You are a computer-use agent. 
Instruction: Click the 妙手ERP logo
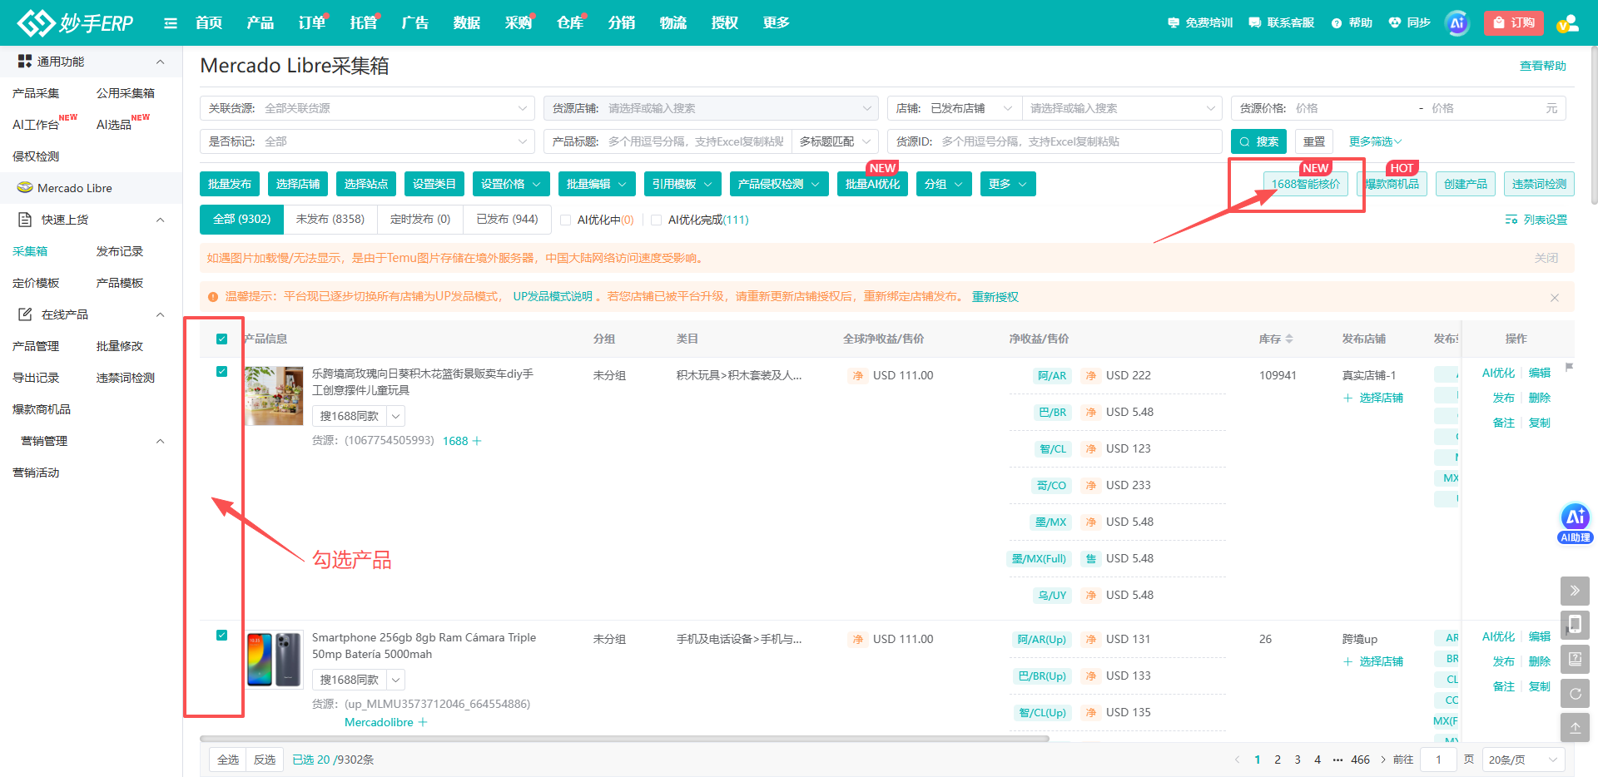[76, 22]
